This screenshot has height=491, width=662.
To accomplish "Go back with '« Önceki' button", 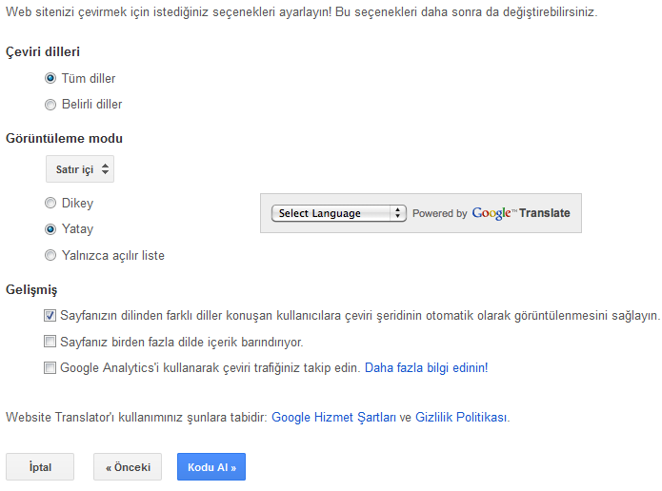I will [128, 467].
